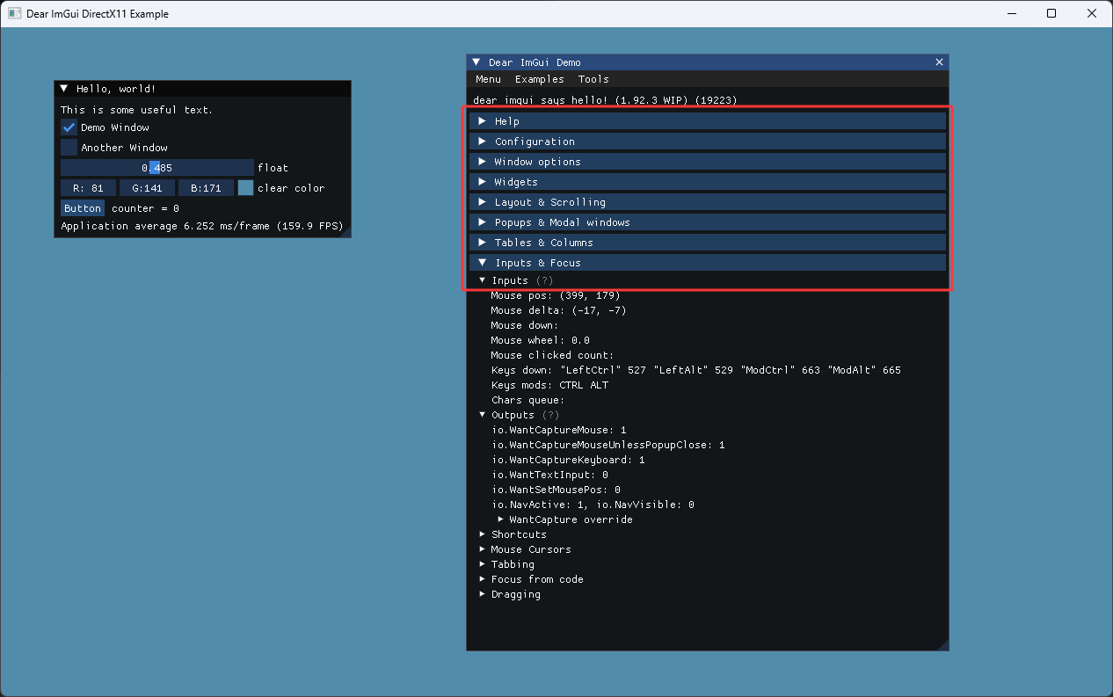Click the 'Mouse down:' line
This screenshot has width=1113, height=697.
pos(524,325)
